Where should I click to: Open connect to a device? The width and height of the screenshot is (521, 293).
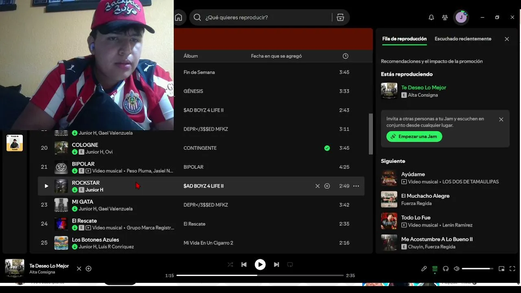click(446, 269)
